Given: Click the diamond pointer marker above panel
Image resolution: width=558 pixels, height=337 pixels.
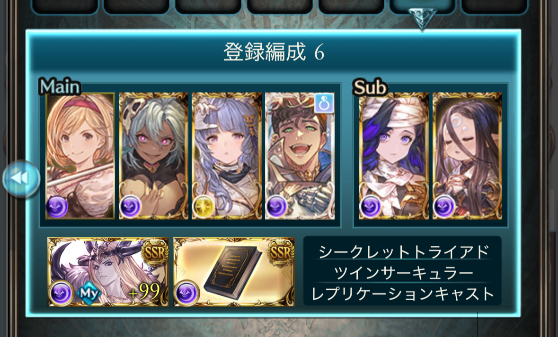Looking at the screenshot, I should tap(423, 18).
